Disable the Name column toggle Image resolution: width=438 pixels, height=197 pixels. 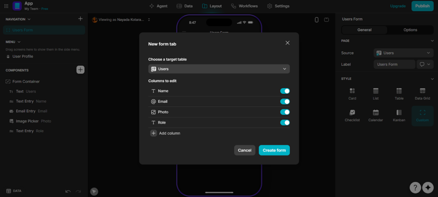click(285, 91)
